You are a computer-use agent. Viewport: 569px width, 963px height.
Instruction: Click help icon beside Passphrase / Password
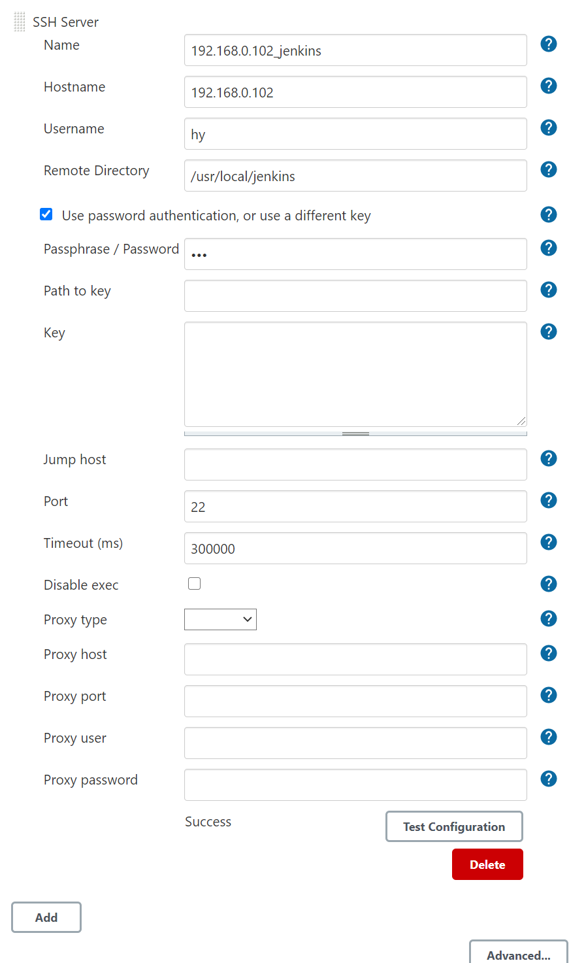click(549, 248)
